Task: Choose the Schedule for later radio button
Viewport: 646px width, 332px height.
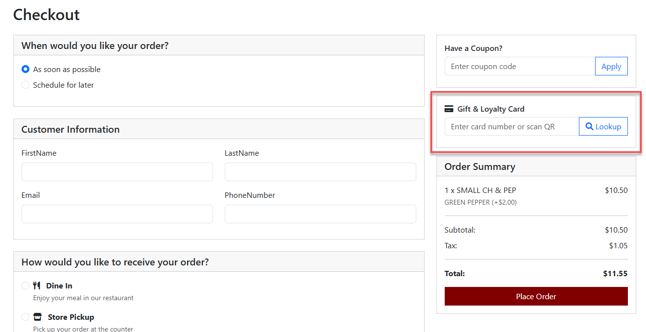Action: pyautogui.click(x=25, y=85)
